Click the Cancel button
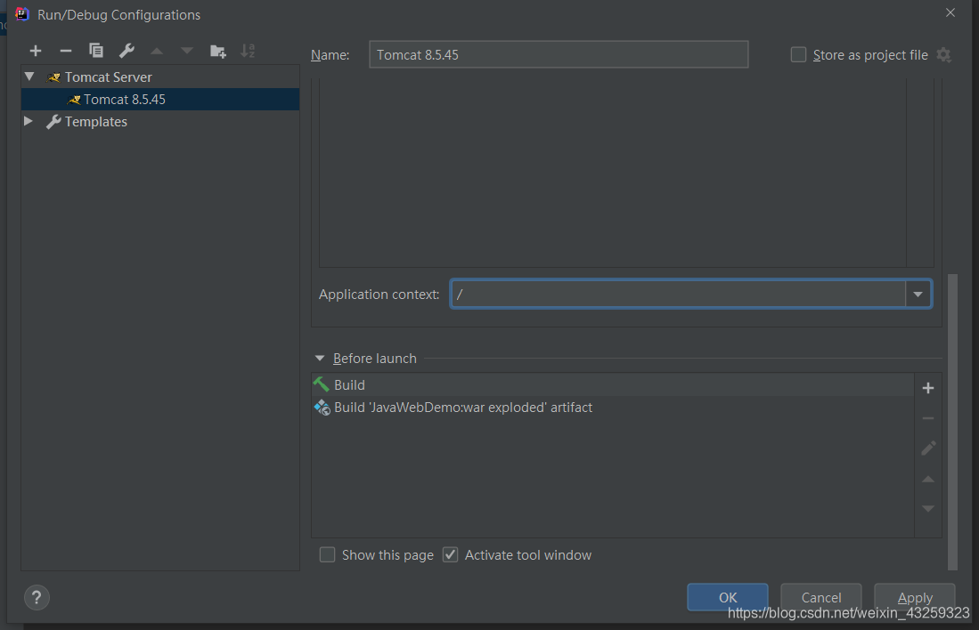 point(821,598)
